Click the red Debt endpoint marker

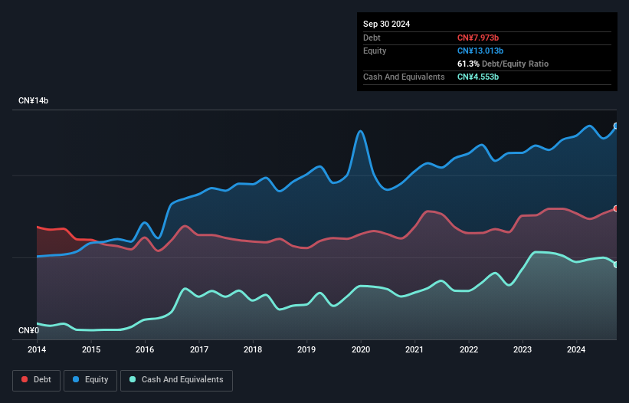coord(616,208)
